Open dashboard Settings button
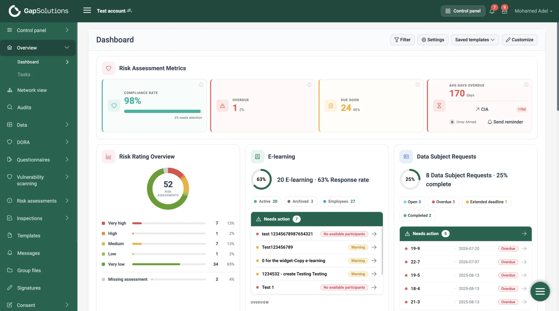Screen dimensions: 559x311 pyautogui.click(x=433, y=40)
